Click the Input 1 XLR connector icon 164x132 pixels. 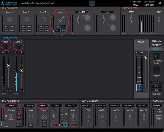[10, 19]
